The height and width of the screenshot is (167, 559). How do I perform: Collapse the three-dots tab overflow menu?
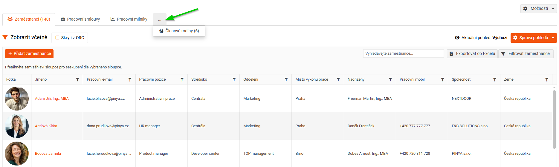tap(160, 19)
